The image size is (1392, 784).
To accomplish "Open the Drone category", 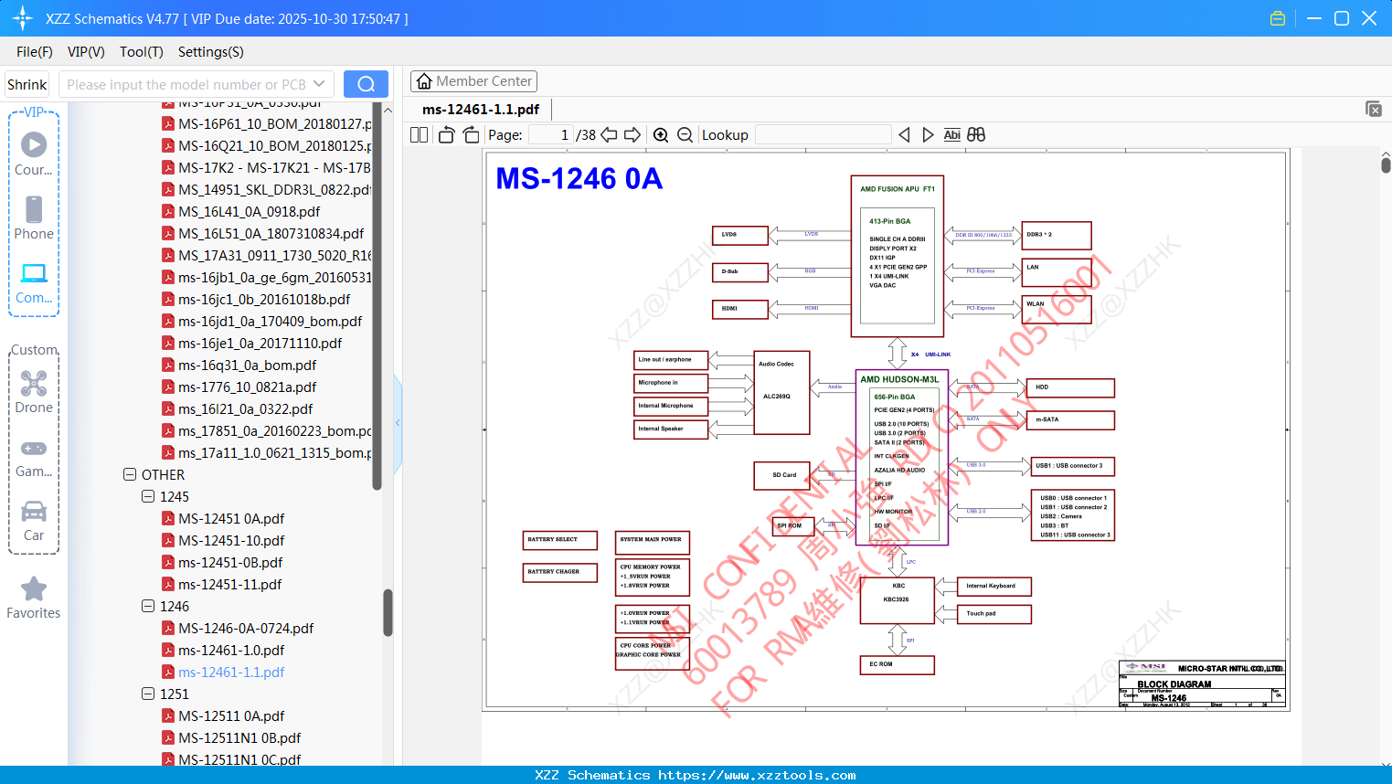I will coord(34,391).
